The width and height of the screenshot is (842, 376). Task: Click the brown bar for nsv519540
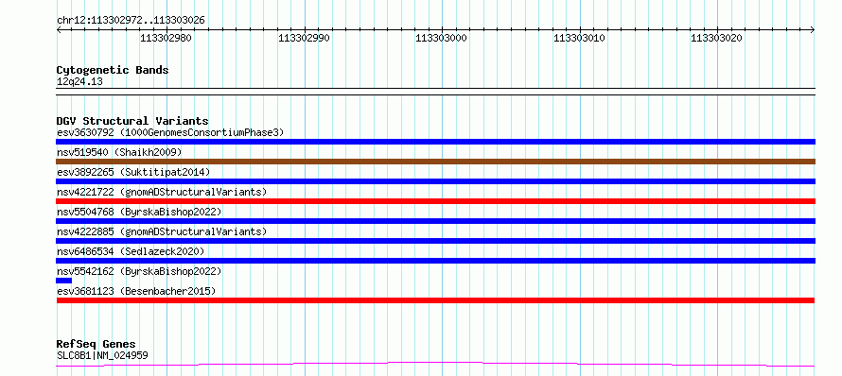[435, 162]
